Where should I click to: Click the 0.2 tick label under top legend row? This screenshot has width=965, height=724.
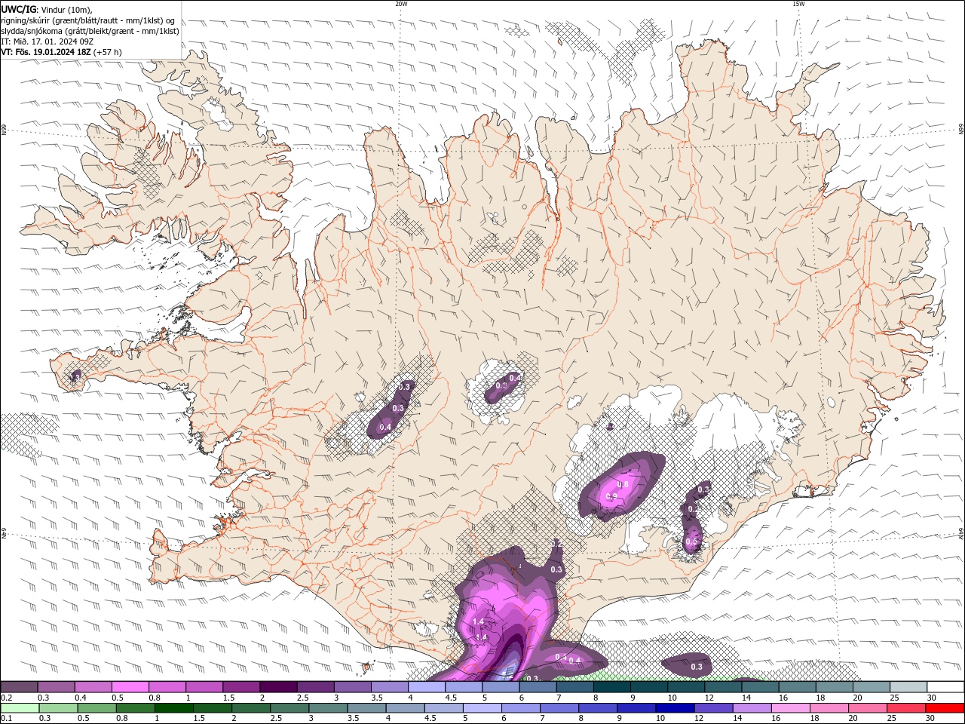pos(6,698)
